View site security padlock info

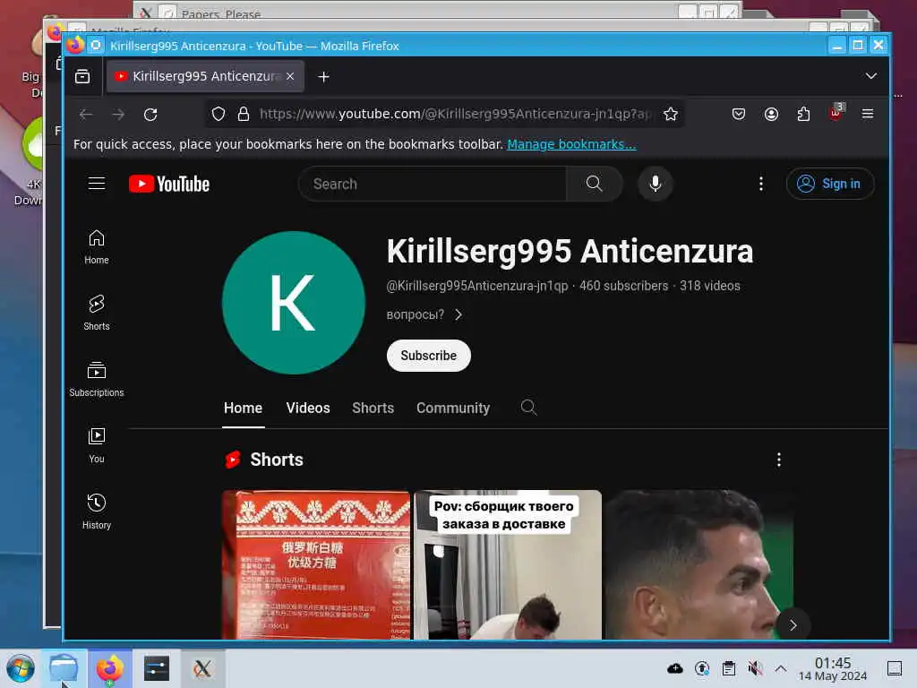point(244,114)
